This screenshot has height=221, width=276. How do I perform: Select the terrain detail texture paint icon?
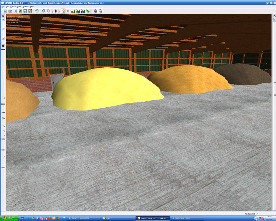tap(78, 11)
